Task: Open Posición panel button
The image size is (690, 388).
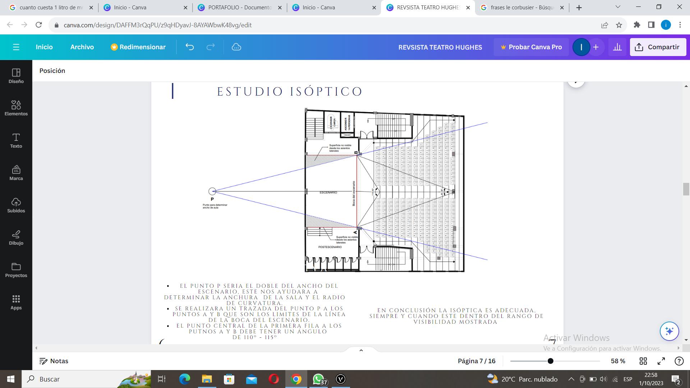Action: [52, 71]
